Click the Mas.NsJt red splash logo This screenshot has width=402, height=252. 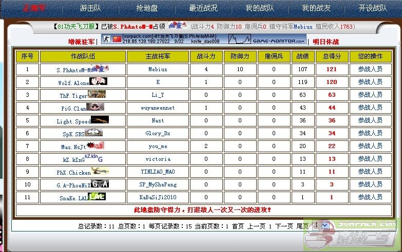coord(95,145)
